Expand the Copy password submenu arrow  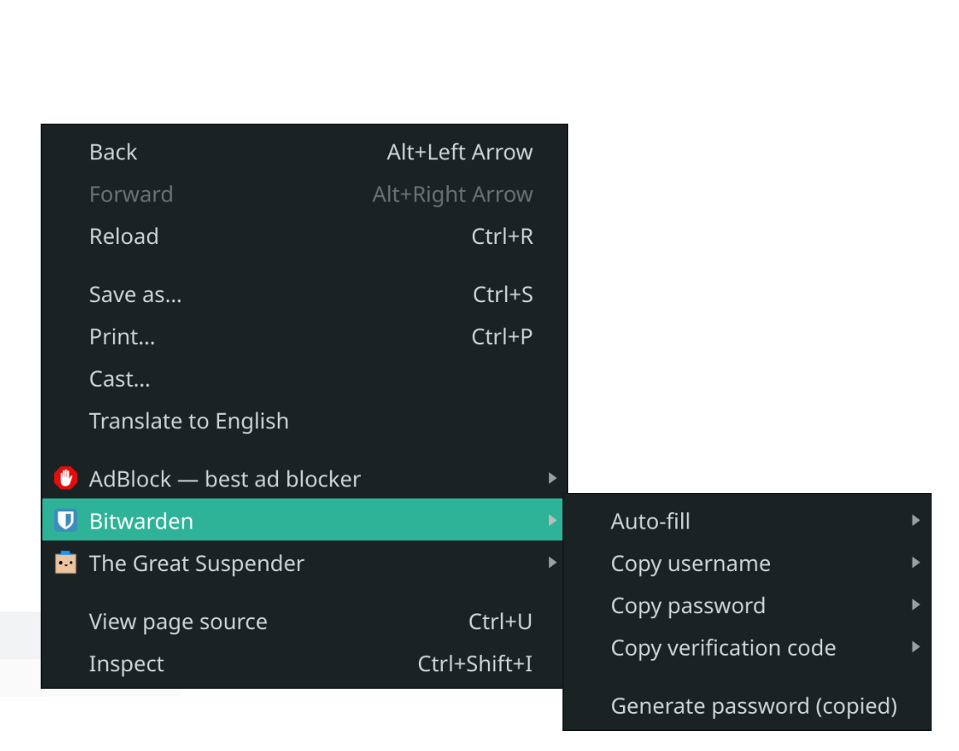pyautogui.click(x=916, y=605)
